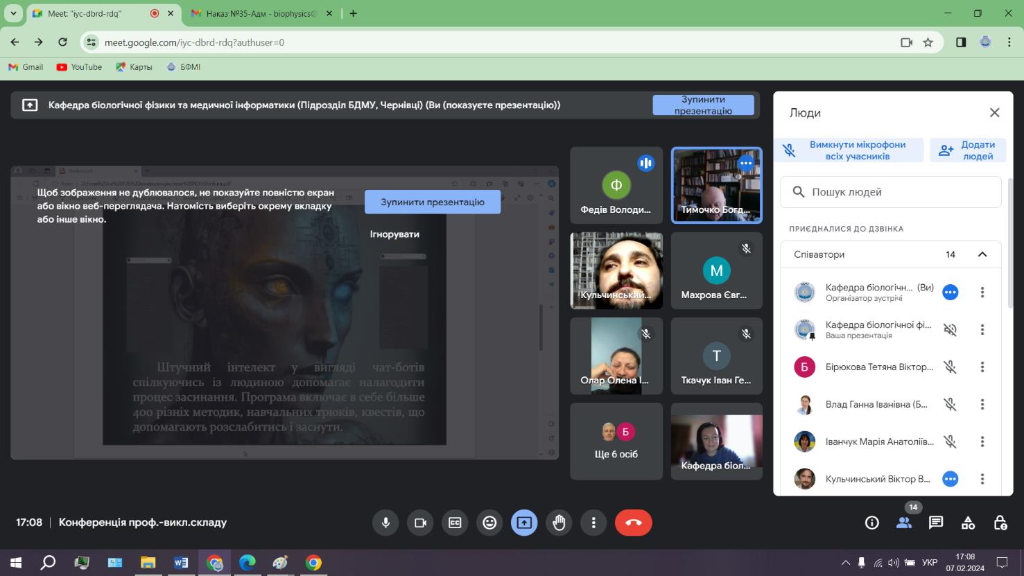Open the YouTube bookmark
This screenshot has height=576, width=1024.
(79, 67)
